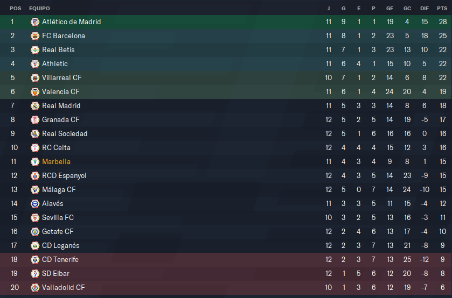
Task: Click the POS column header
Action: coord(16,9)
